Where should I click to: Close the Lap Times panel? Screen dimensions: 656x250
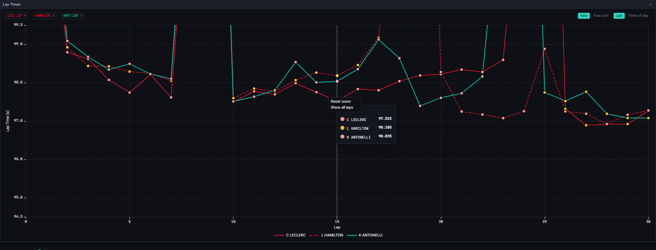[650, 4]
